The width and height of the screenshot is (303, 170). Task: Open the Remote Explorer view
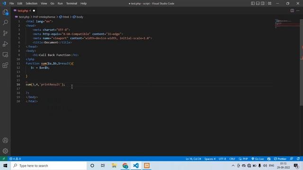pyautogui.click(x=5, y=55)
